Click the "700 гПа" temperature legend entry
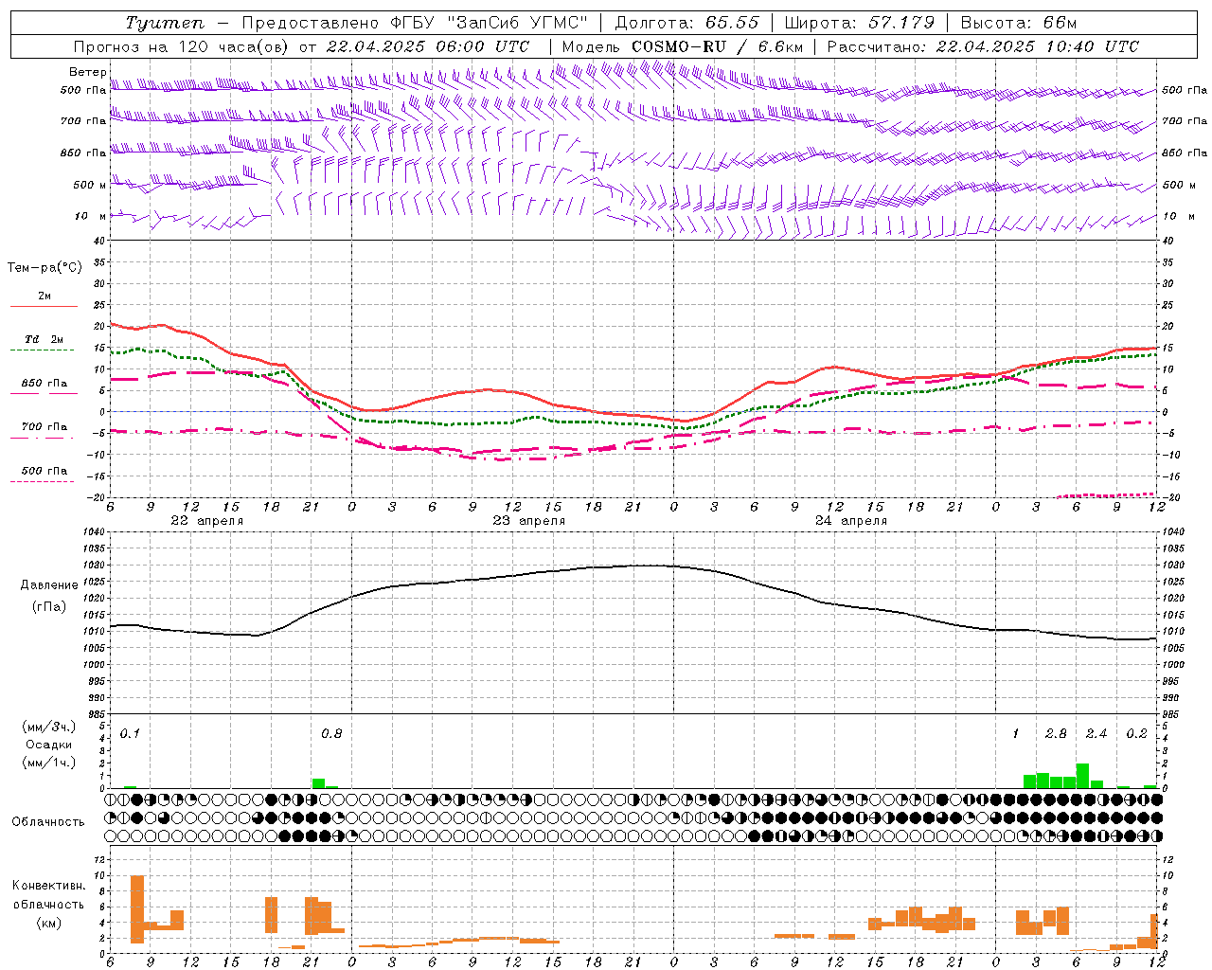 click(x=45, y=427)
